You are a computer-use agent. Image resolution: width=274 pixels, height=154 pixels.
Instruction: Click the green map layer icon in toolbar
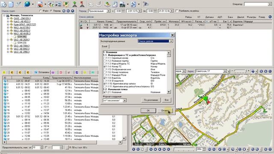[x=107, y=4]
